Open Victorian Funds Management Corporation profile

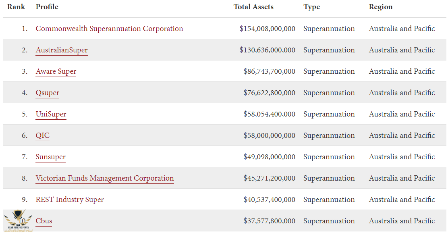pyautogui.click(x=105, y=178)
